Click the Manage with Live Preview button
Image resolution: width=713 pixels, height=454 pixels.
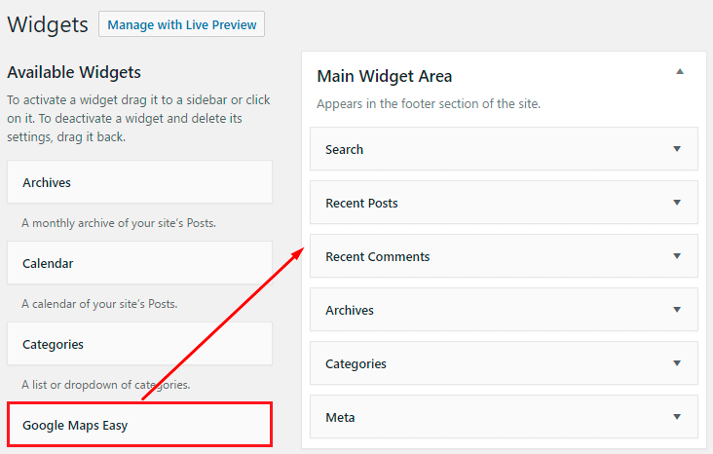pyautogui.click(x=181, y=24)
